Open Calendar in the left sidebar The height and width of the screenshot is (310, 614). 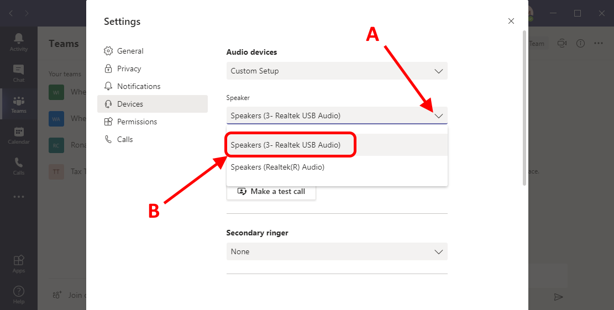(x=18, y=135)
